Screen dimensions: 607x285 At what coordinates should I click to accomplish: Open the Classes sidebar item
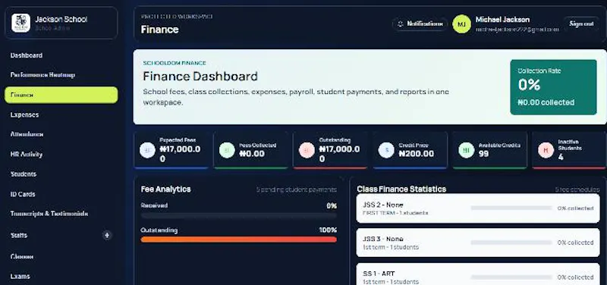(61, 256)
